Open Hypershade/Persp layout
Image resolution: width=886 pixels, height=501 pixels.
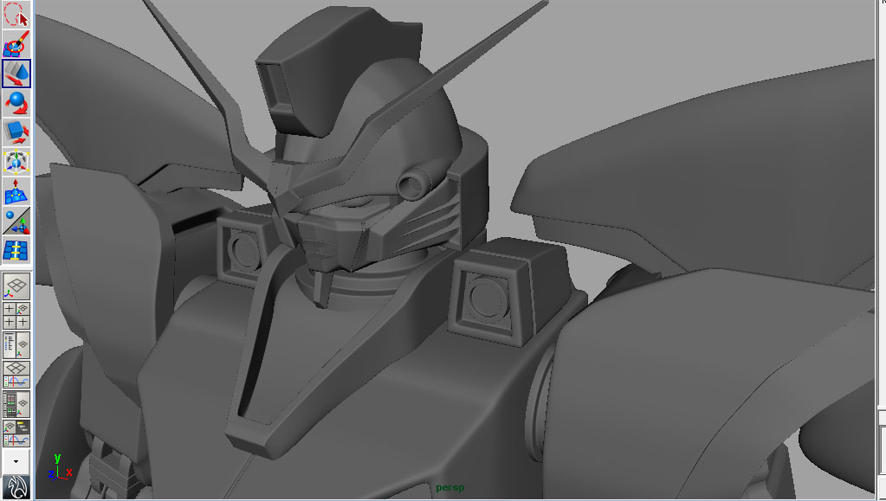16,403
